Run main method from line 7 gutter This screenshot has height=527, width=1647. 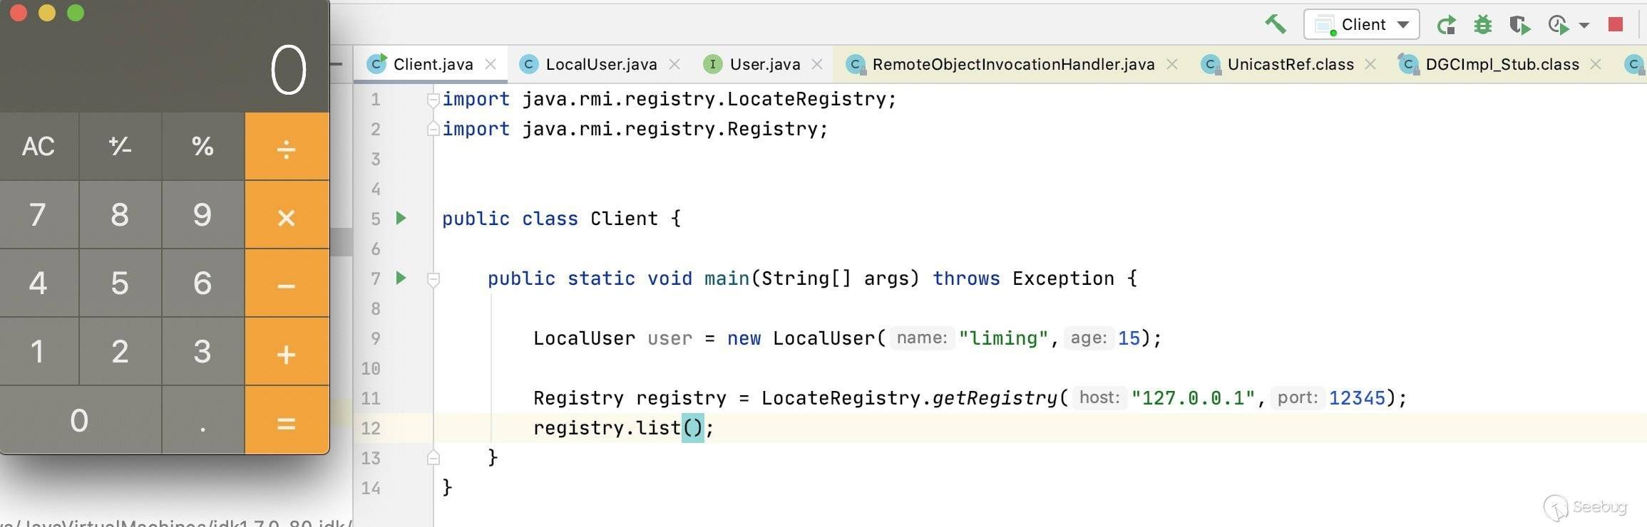(401, 278)
